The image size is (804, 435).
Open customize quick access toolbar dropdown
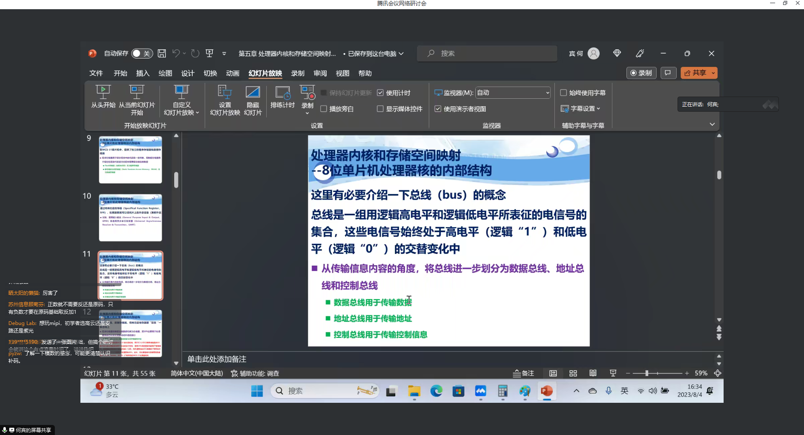pyautogui.click(x=224, y=54)
